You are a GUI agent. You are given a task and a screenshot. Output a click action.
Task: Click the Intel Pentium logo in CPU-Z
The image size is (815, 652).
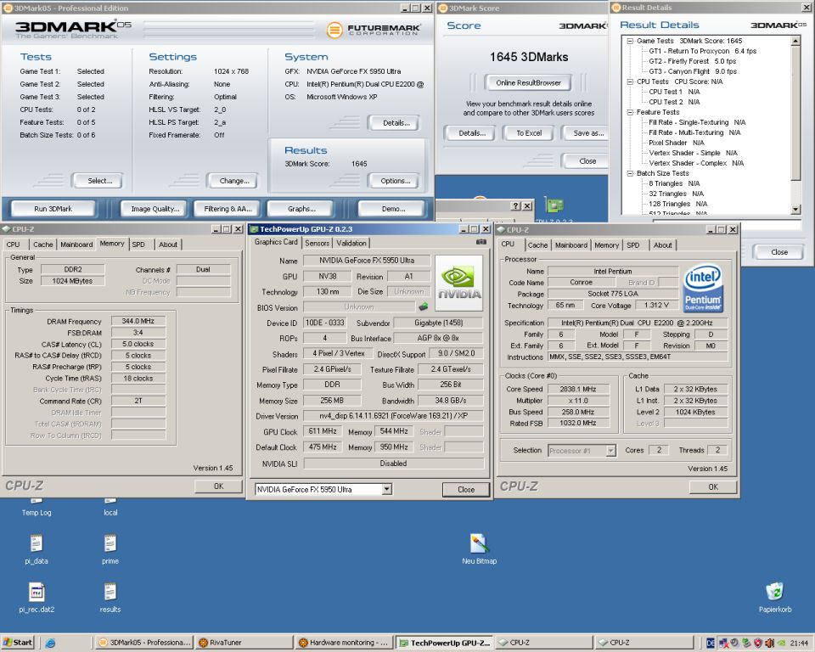click(703, 289)
